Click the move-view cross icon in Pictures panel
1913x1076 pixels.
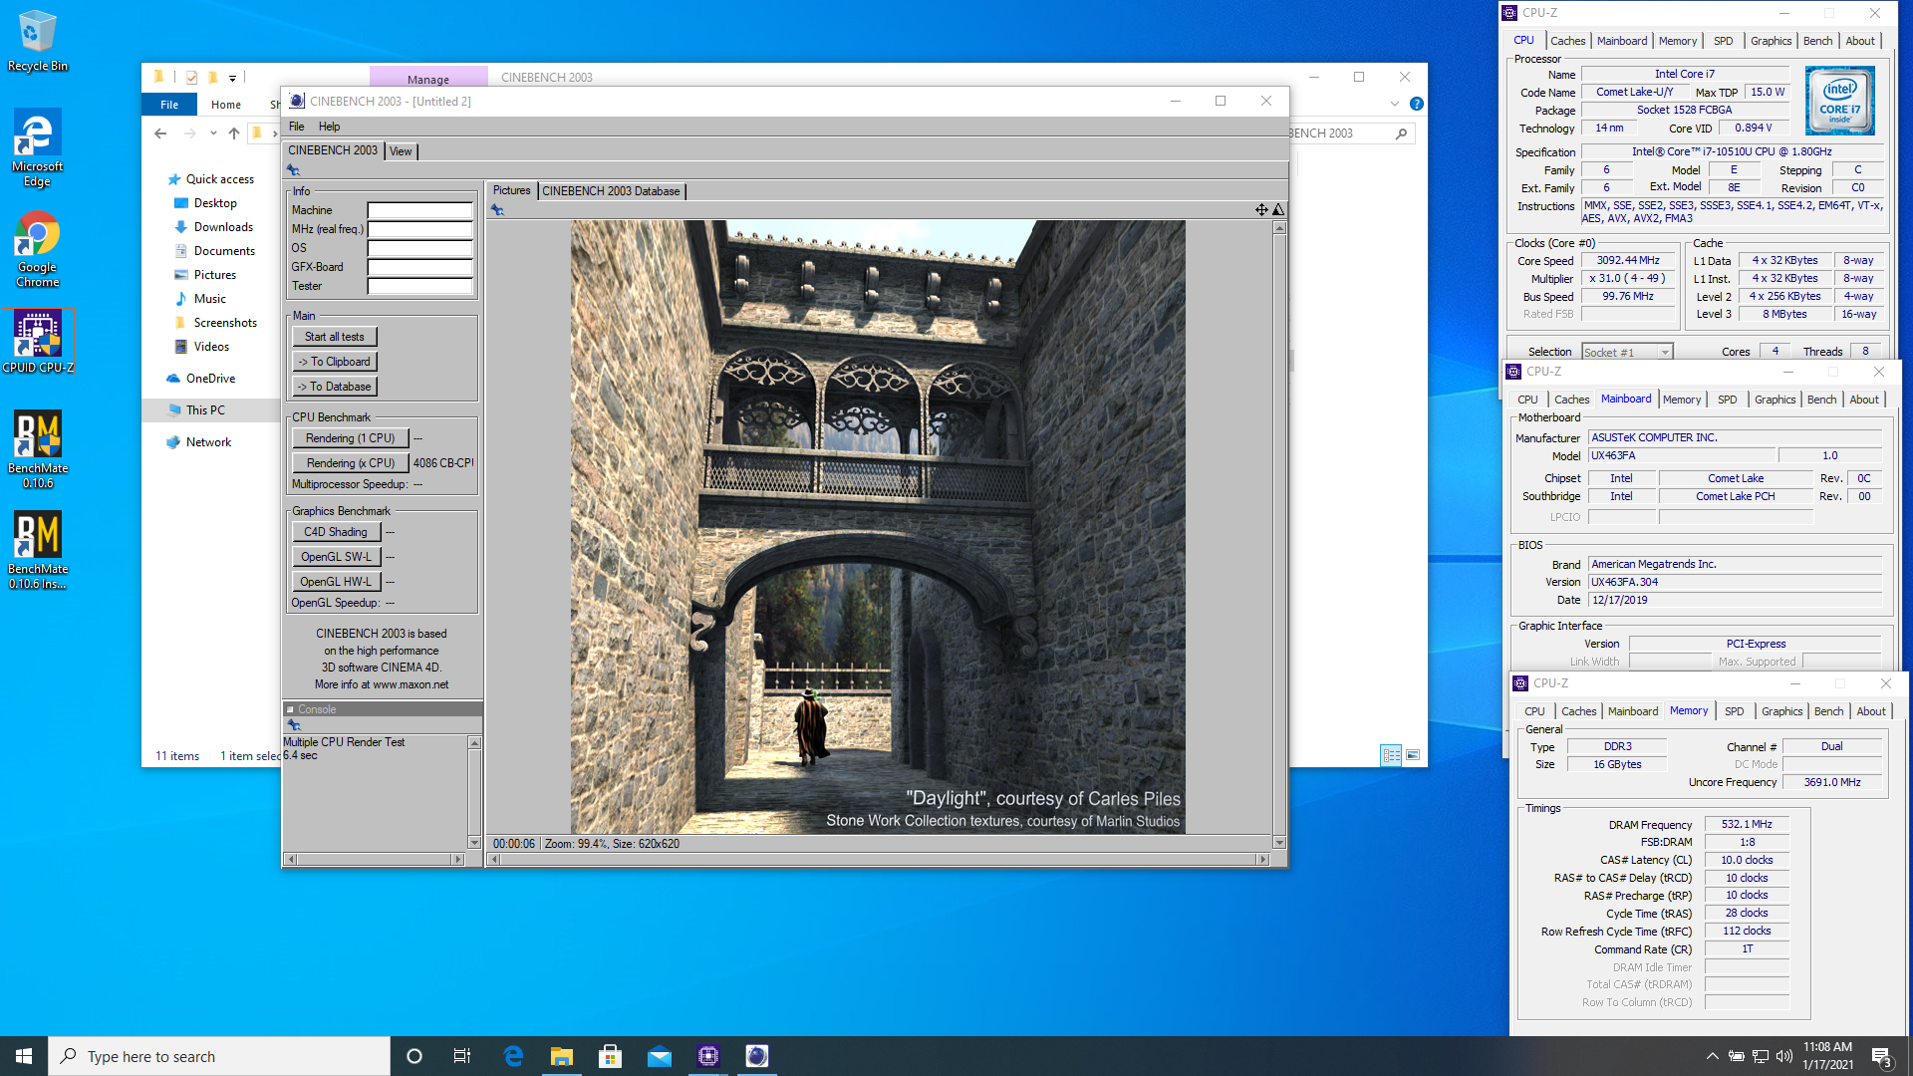[1261, 210]
